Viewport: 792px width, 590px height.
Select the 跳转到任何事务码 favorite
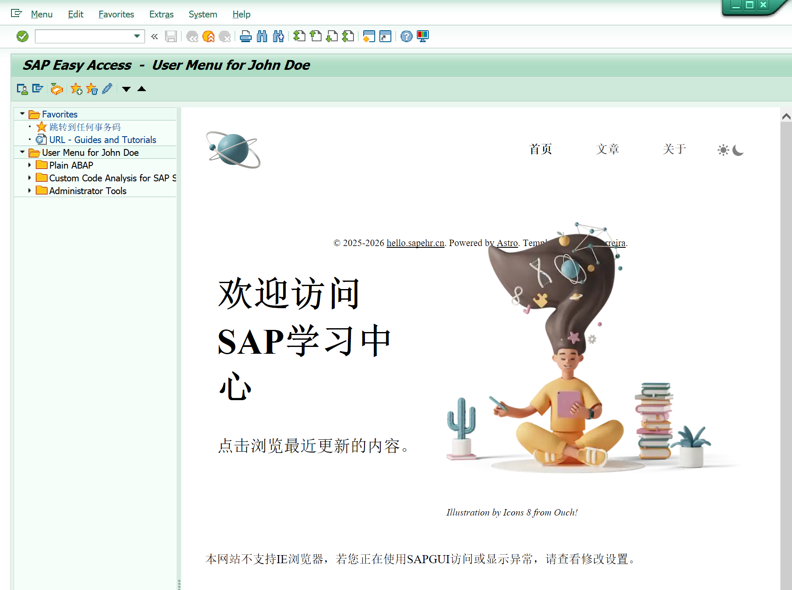coord(85,127)
